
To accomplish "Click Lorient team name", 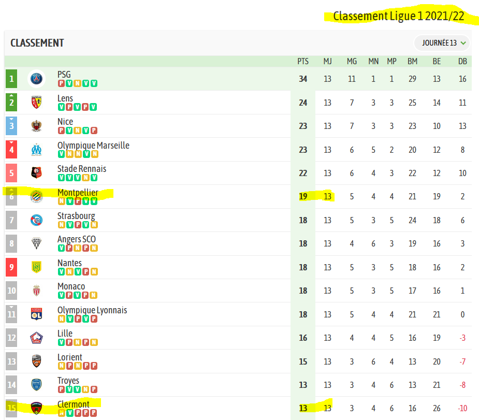I will (70, 357).
